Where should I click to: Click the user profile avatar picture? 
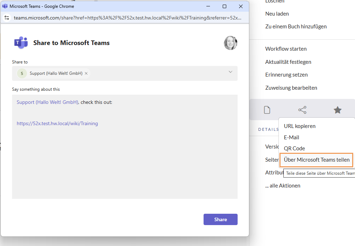pyautogui.click(x=230, y=43)
